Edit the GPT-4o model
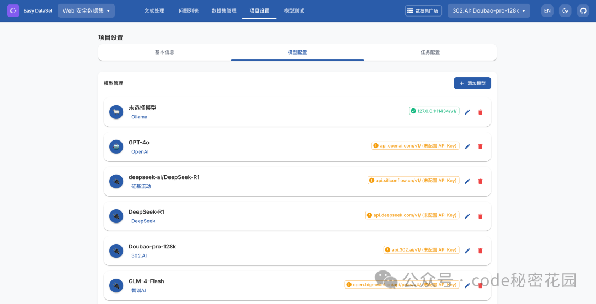 [467, 146]
